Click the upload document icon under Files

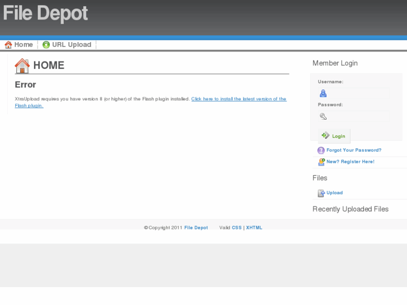click(x=321, y=193)
